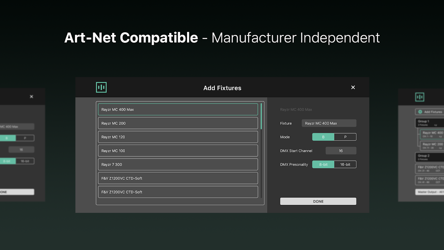Click the Add Fixtures button in the right window
Image resolution: width=444 pixels, height=250 pixels.
tap(430, 112)
